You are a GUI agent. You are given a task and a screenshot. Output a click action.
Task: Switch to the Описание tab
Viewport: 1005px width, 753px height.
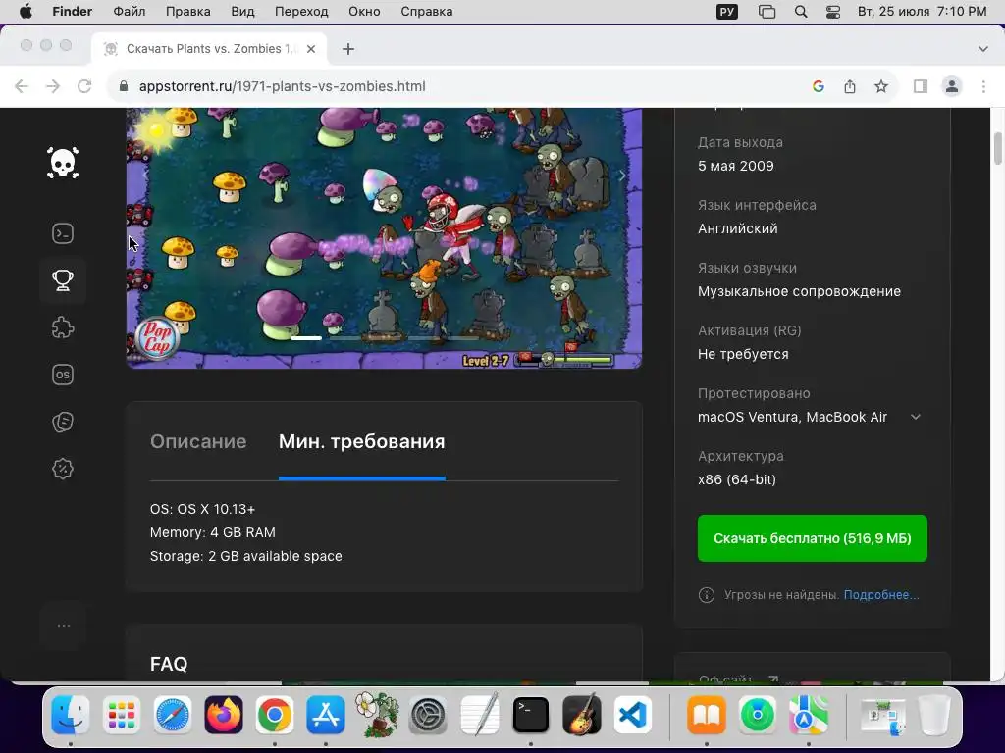pyautogui.click(x=198, y=442)
